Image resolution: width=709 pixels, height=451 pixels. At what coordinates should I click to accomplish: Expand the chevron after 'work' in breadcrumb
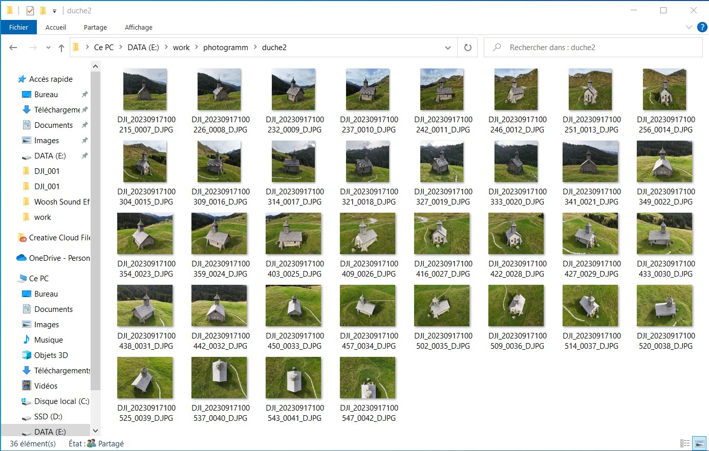click(x=197, y=48)
